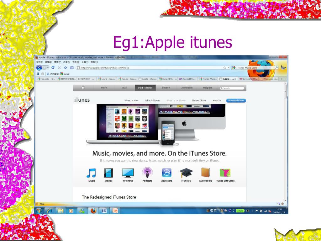This screenshot has width=321, height=241.
Task: Switch to the Levi.com tab
Action: tap(248, 79)
